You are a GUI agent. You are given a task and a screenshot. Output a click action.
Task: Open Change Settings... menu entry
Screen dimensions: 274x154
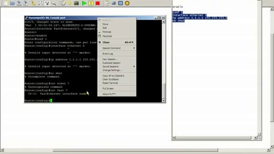coord(117,70)
